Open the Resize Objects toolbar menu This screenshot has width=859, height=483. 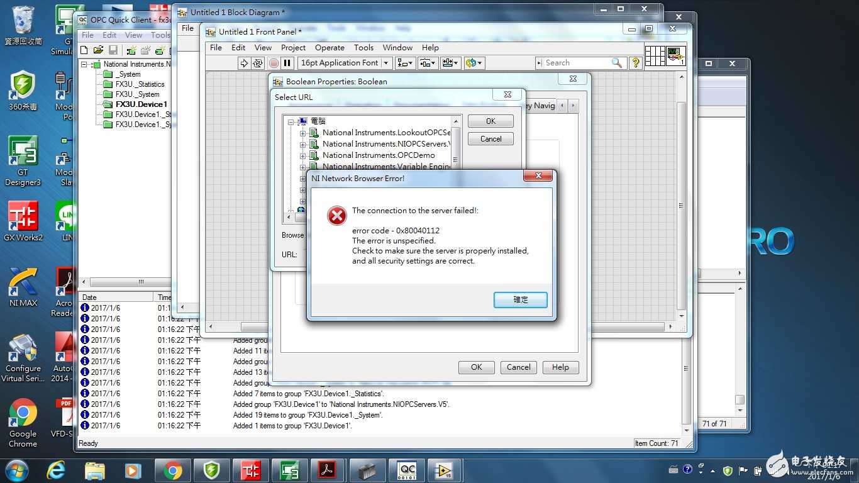click(451, 63)
